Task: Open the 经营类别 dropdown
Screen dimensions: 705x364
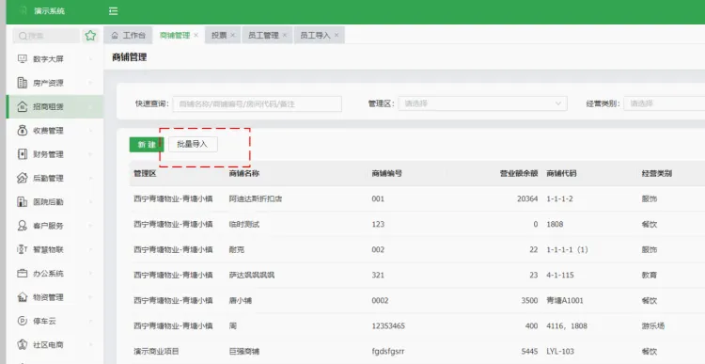Action: 664,103
